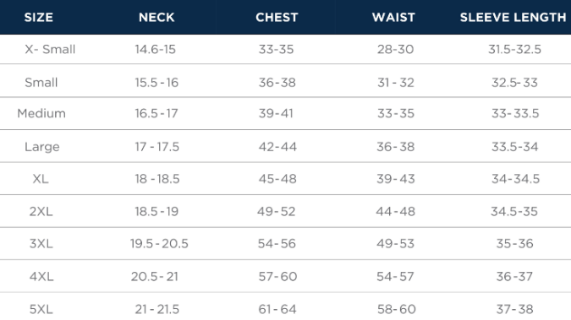
Task: Select the Large size row label
Action: point(42,147)
